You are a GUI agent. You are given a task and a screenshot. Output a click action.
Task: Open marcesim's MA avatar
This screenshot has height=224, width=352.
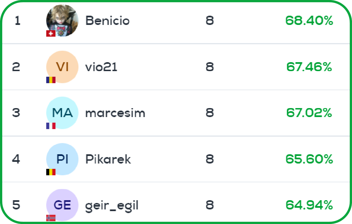62,113
